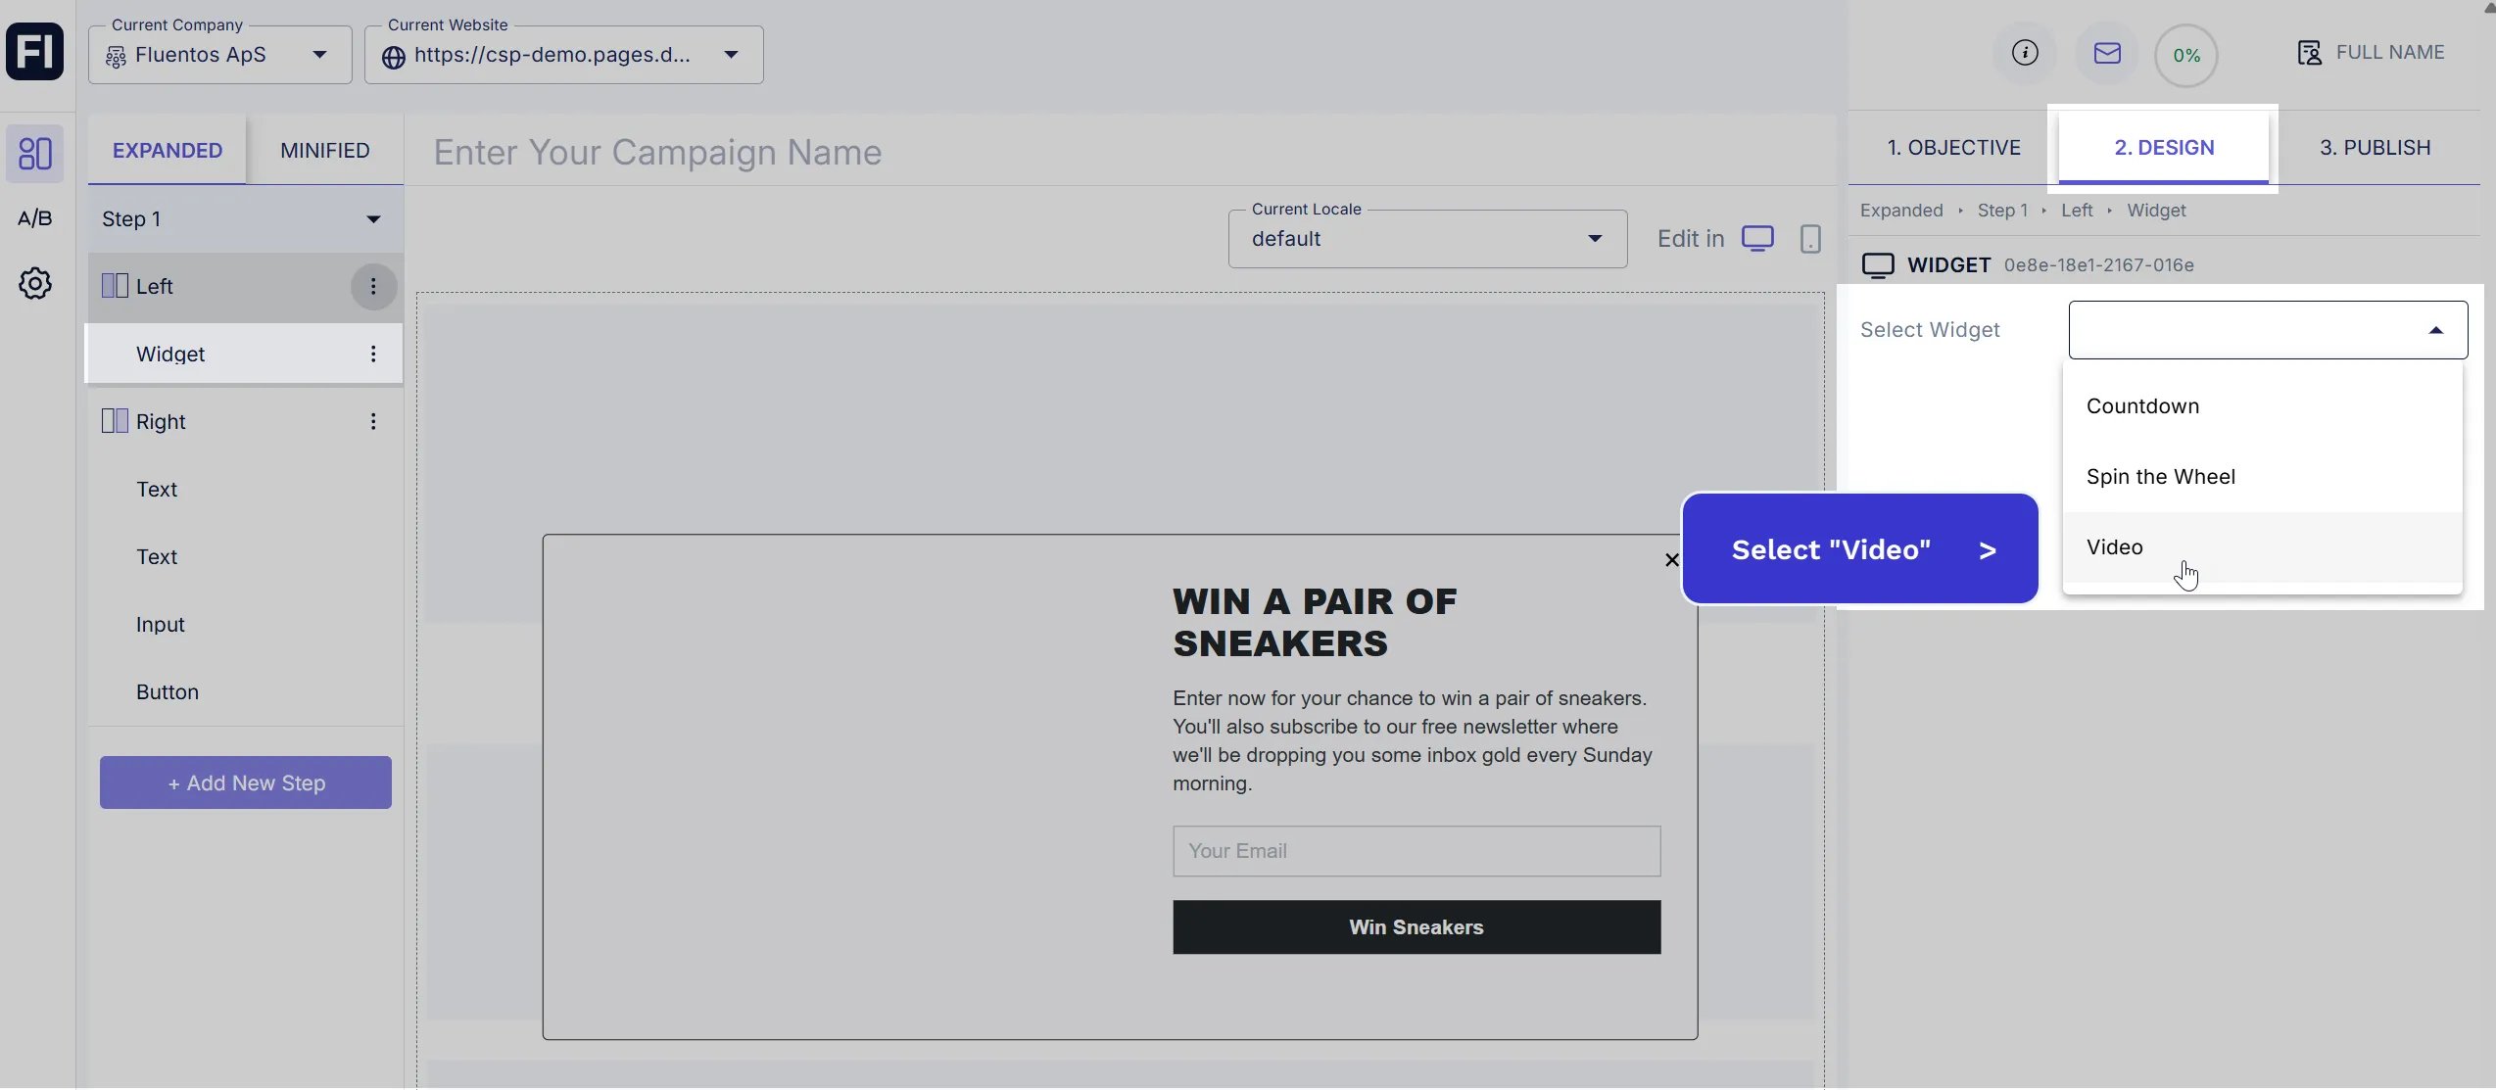The image size is (2496, 1090).
Task: Open the mail envelope icon
Action: pos(2107,53)
